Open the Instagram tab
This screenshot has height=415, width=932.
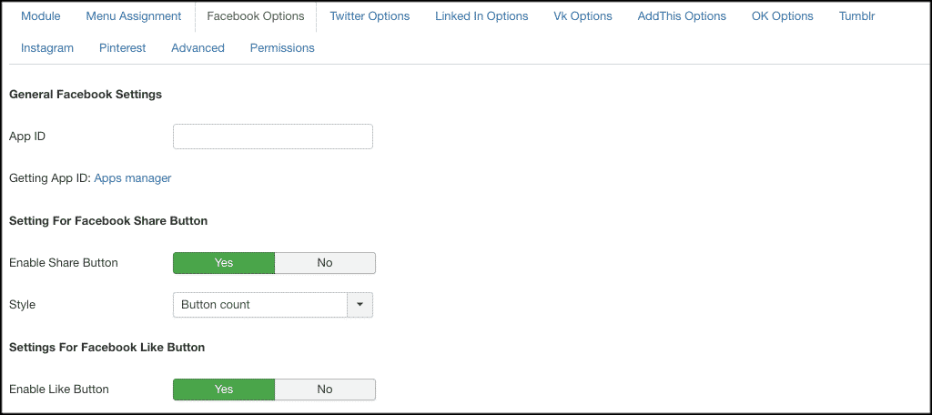pyautogui.click(x=47, y=48)
